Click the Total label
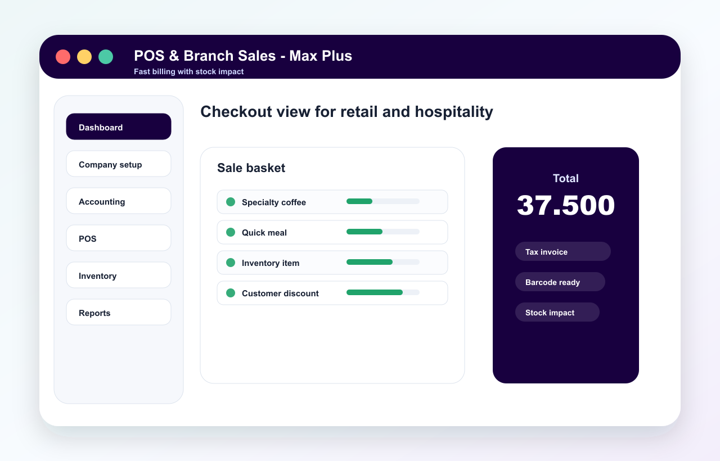The image size is (720, 461). point(566,179)
